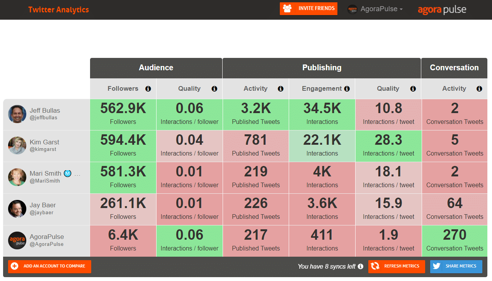Click the 10.8 Interactions per tweet cell

click(x=388, y=115)
